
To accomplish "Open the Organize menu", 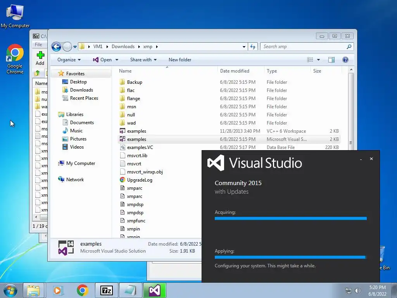I will (x=69, y=60).
